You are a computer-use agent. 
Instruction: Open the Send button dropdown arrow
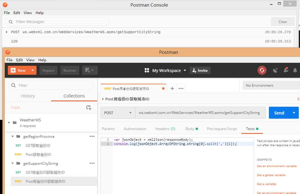pyautogui.click(x=294, y=113)
